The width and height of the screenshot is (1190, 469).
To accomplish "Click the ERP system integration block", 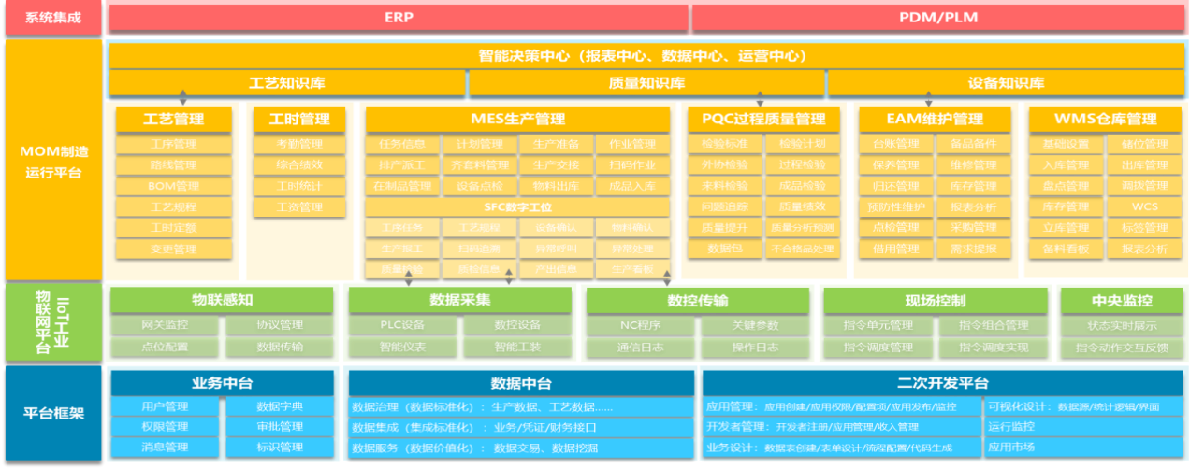I will 399,18.
